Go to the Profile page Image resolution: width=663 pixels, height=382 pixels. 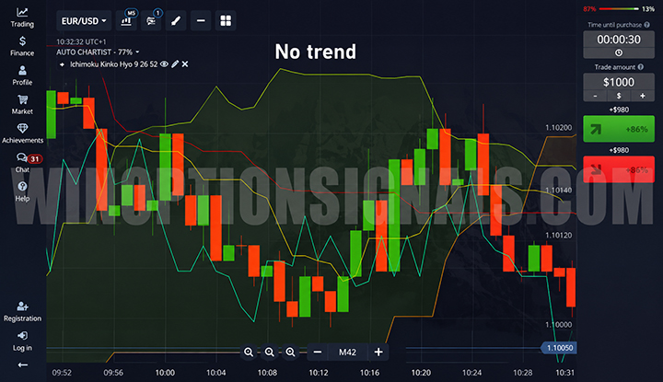click(x=22, y=75)
